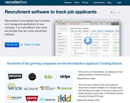130x103 pixels.
Task: Click the demo app screenshot thumbnail
Action: coord(87,38)
